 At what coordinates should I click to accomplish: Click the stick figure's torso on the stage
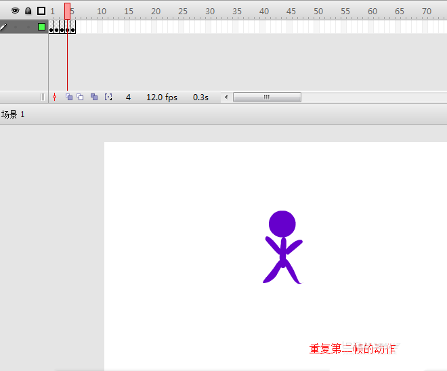(283, 252)
